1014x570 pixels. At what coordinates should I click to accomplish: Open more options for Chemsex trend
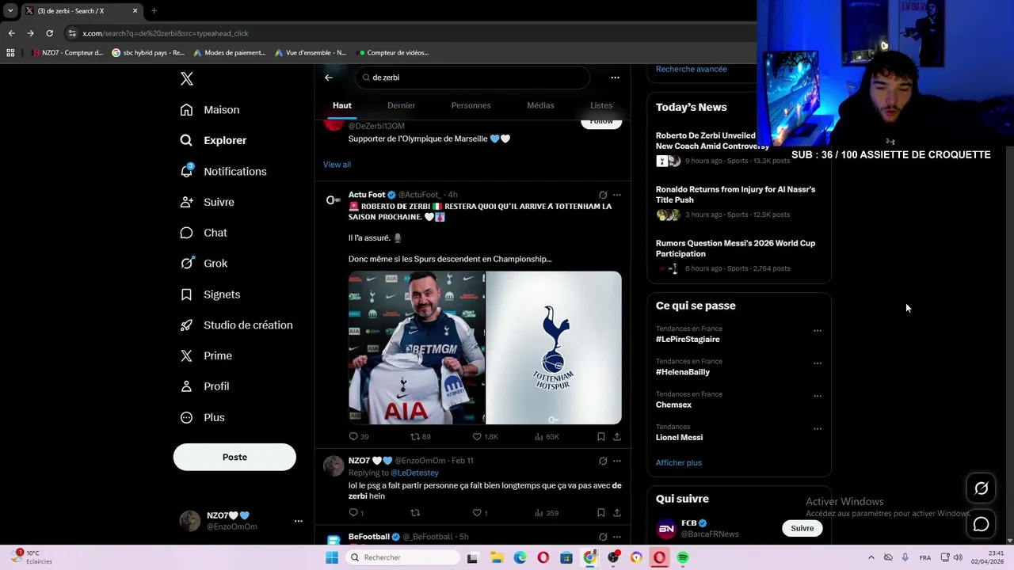[x=818, y=396]
